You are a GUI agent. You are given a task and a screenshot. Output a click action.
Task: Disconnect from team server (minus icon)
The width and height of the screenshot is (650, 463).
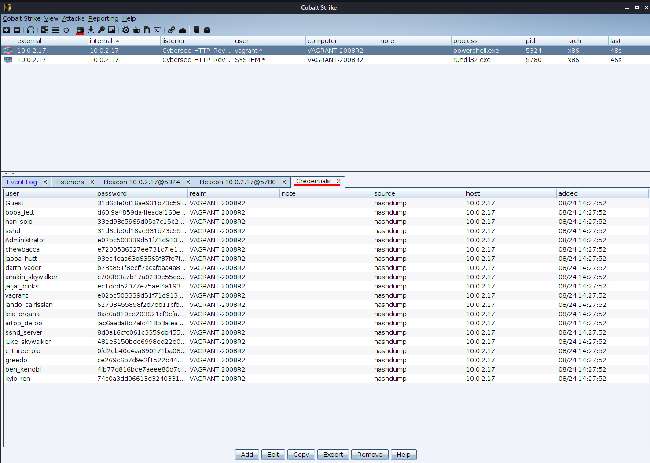click(17, 30)
